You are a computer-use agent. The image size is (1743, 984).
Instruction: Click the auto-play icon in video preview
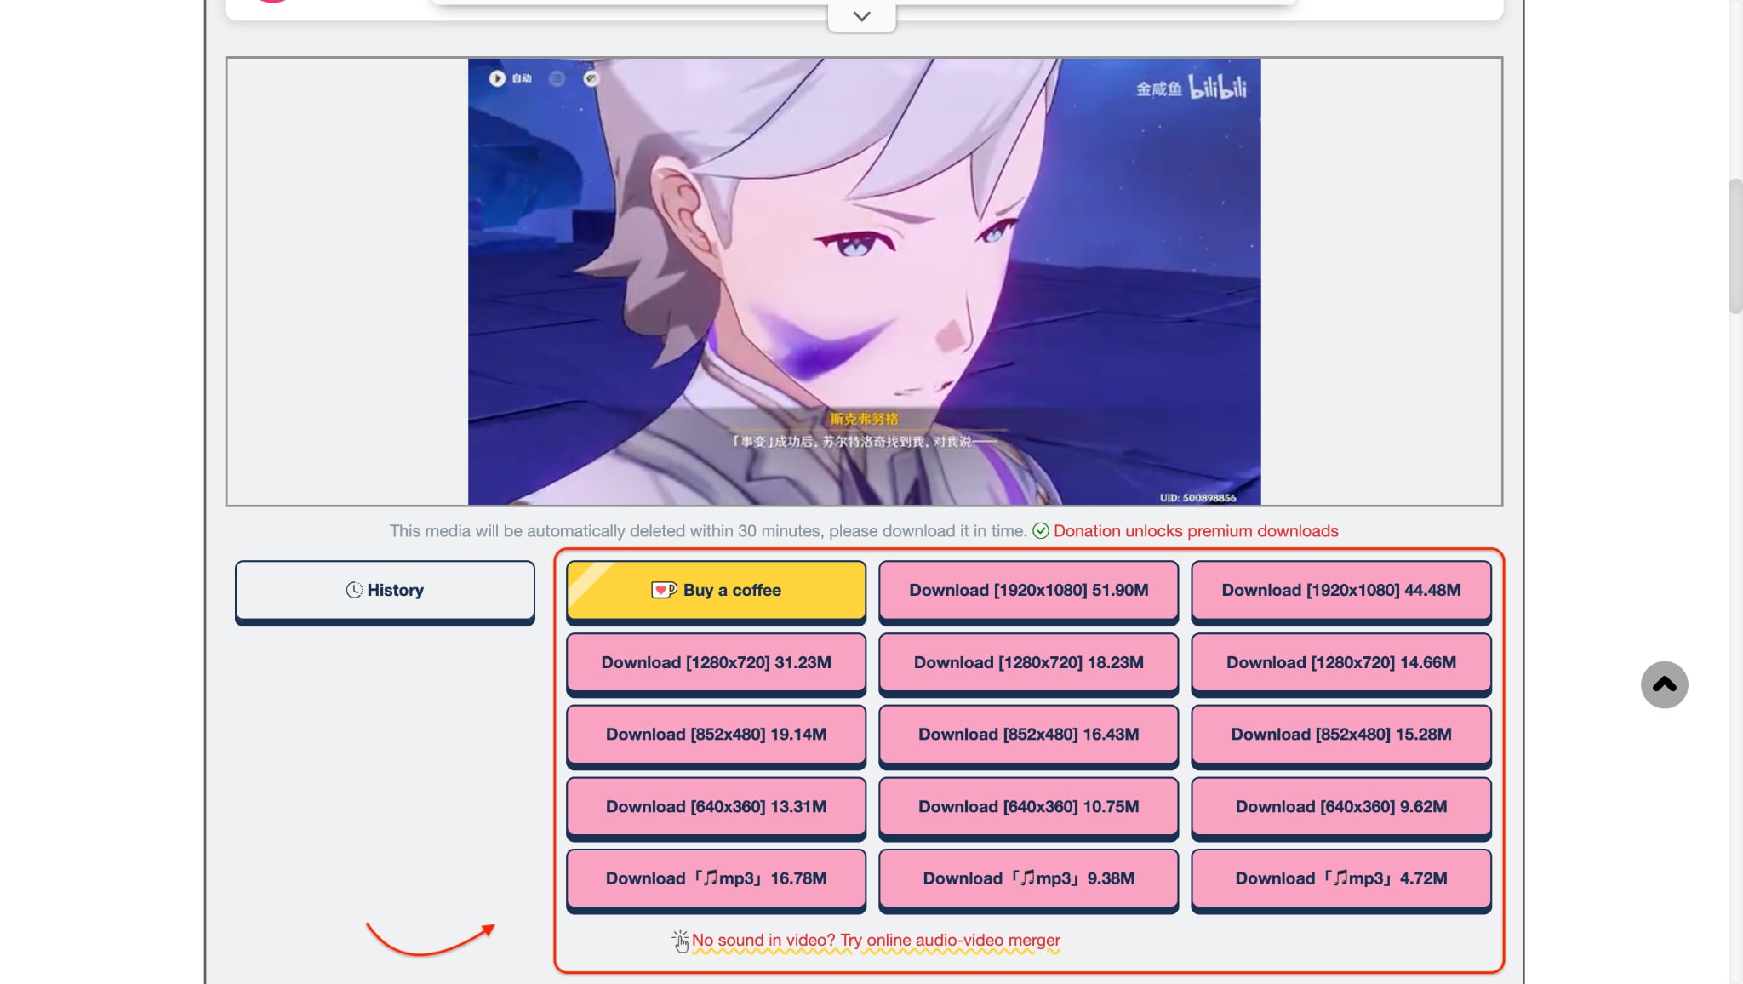(x=497, y=78)
